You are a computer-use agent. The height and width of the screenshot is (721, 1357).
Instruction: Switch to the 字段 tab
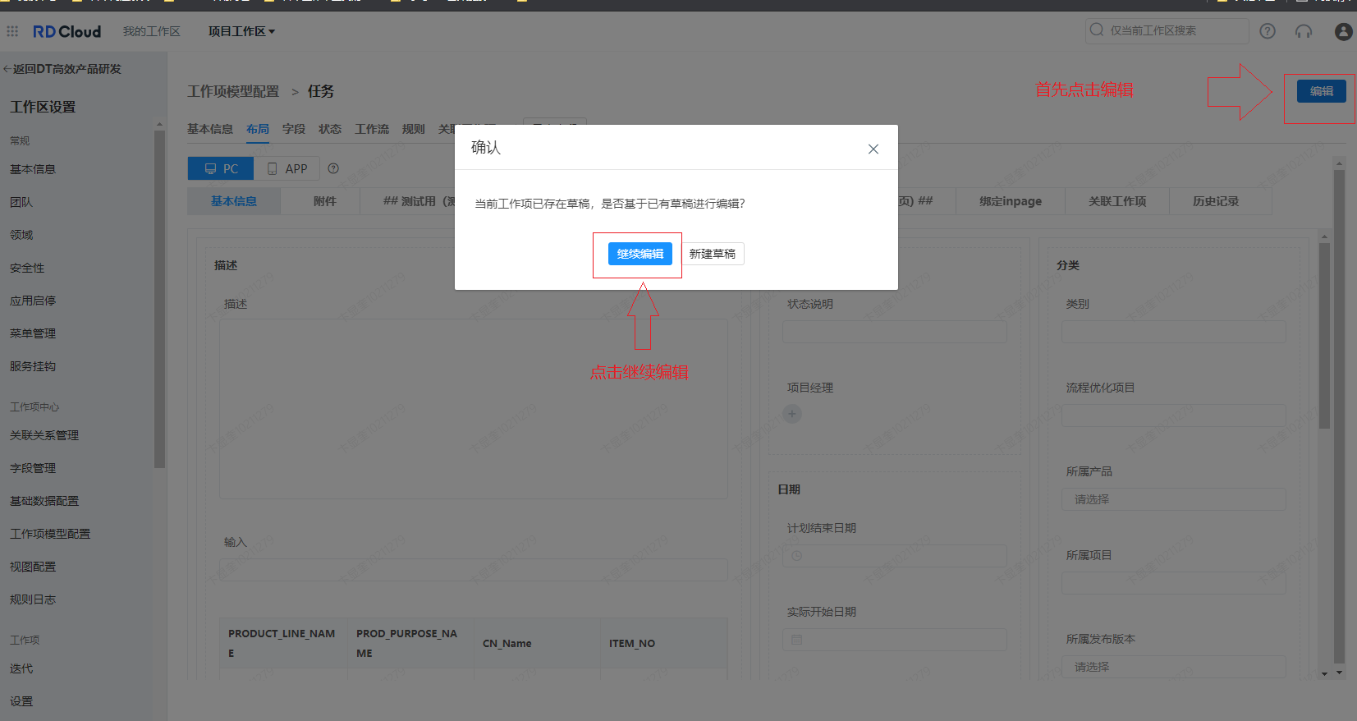[294, 129]
